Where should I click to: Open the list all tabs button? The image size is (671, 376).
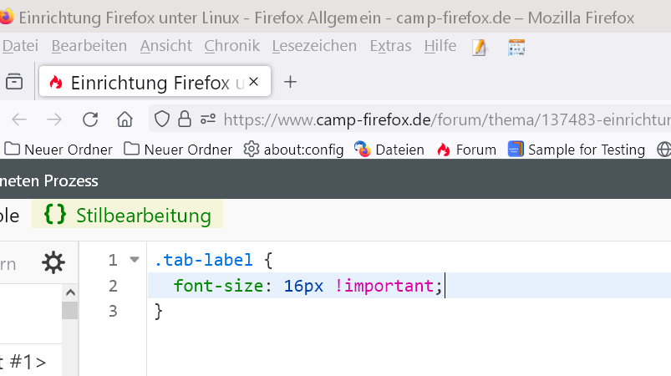tap(13, 82)
